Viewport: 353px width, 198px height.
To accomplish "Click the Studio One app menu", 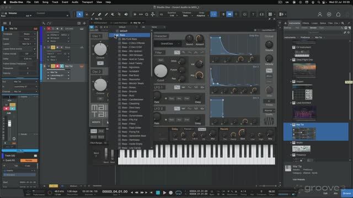I will coord(16,2).
